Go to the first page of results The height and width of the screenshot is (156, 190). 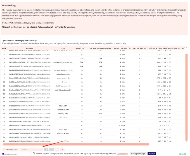[46, 150]
